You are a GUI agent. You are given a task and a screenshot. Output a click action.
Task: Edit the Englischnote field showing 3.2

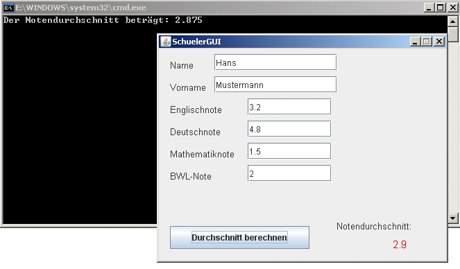tap(289, 107)
